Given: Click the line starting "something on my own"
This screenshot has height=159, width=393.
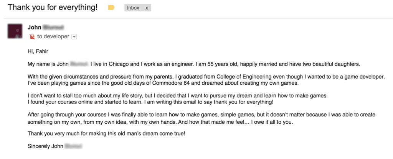Looking at the screenshot, I should pos(160,123).
